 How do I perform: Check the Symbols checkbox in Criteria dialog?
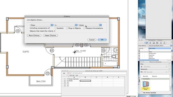55,28
